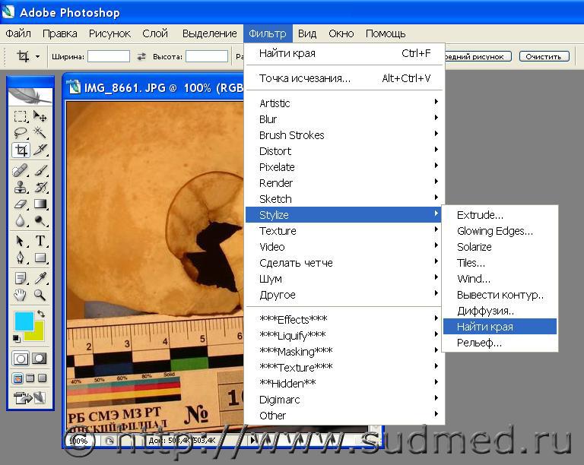Select the Type tool
The width and height of the screenshot is (584, 465).
[x=41, y=241]
